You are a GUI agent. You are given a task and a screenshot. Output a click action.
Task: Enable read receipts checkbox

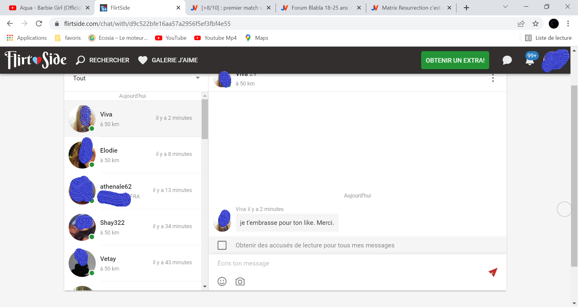[222, 245]
